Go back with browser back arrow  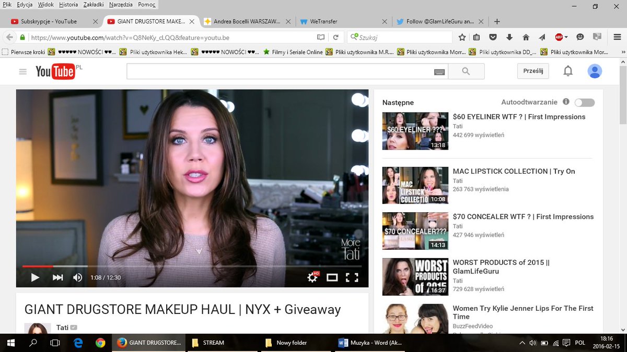point(9,38)
